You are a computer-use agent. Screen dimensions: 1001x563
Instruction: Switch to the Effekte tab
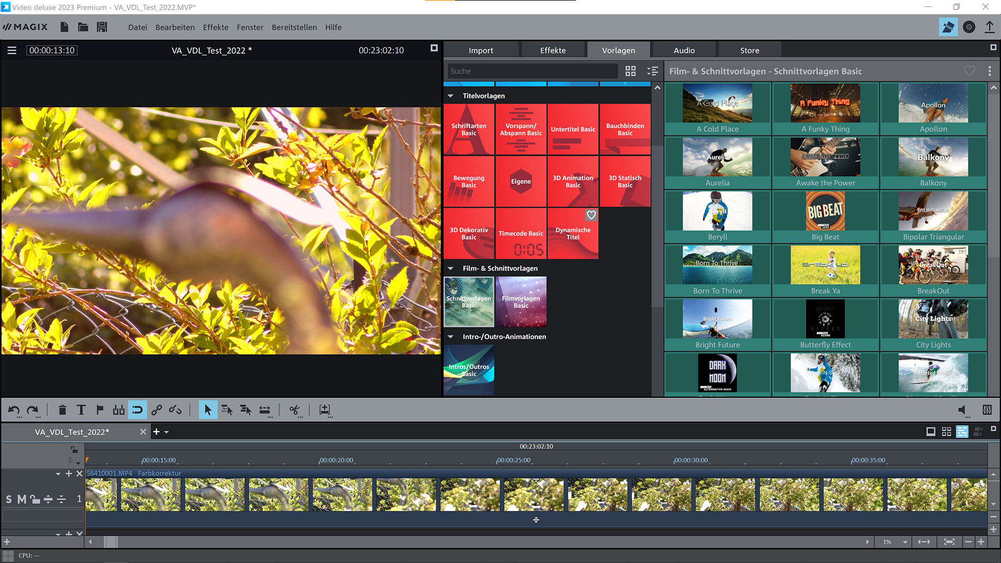(553, 51)
